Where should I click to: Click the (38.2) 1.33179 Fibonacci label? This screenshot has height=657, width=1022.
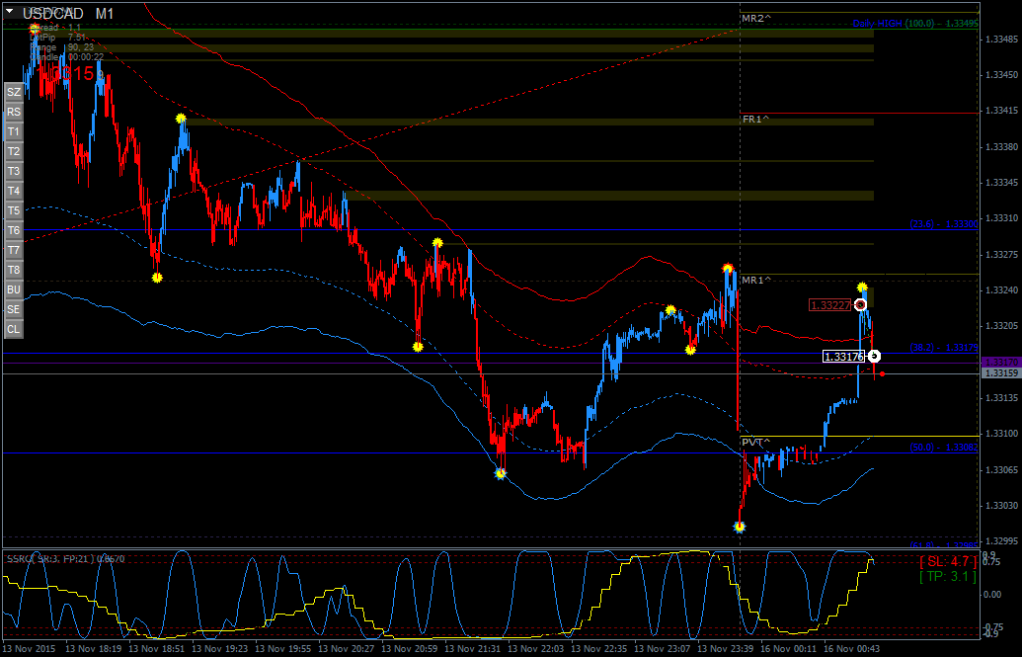[944, 348]
